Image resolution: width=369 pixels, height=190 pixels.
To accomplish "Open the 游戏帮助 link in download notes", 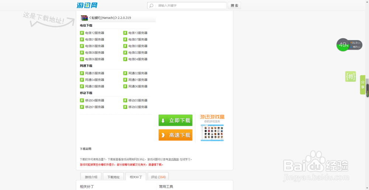I will pos(173,159).
